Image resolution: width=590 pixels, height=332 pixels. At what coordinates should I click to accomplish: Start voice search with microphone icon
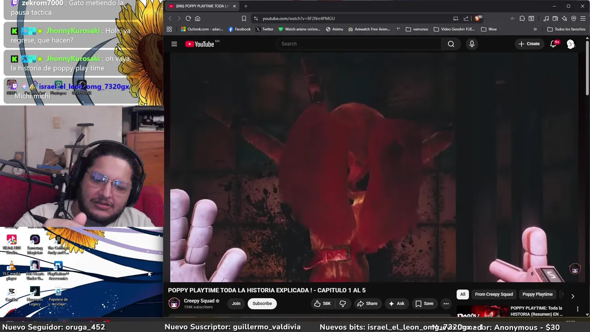point(472,44)
